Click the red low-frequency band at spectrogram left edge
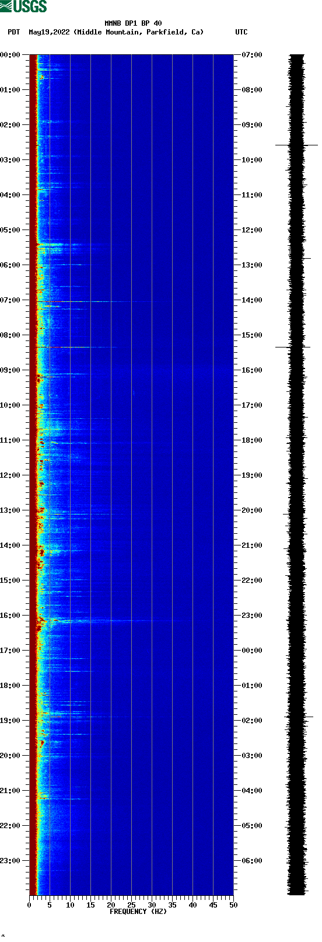The width and height of the screenshot is (322, 942). pyautogui.click(x=33, y=475)
